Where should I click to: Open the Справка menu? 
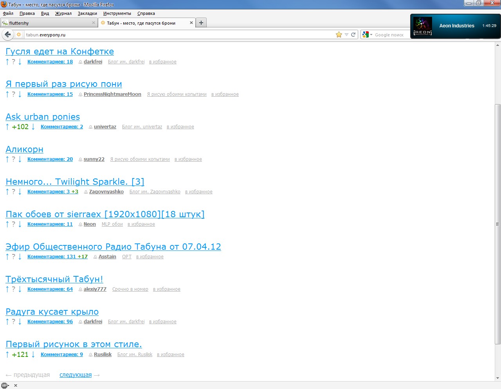tap(146, 13)
